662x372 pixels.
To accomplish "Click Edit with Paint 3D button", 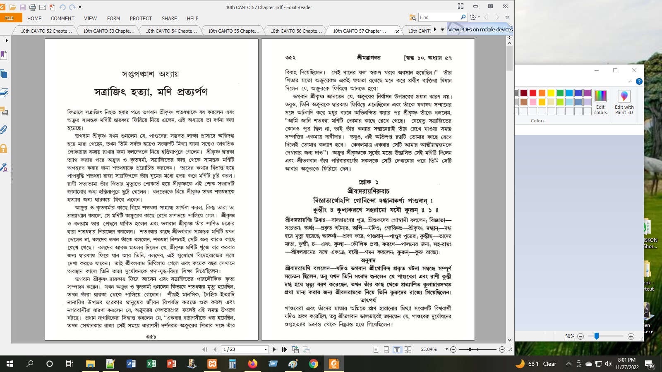I will 624,102.
